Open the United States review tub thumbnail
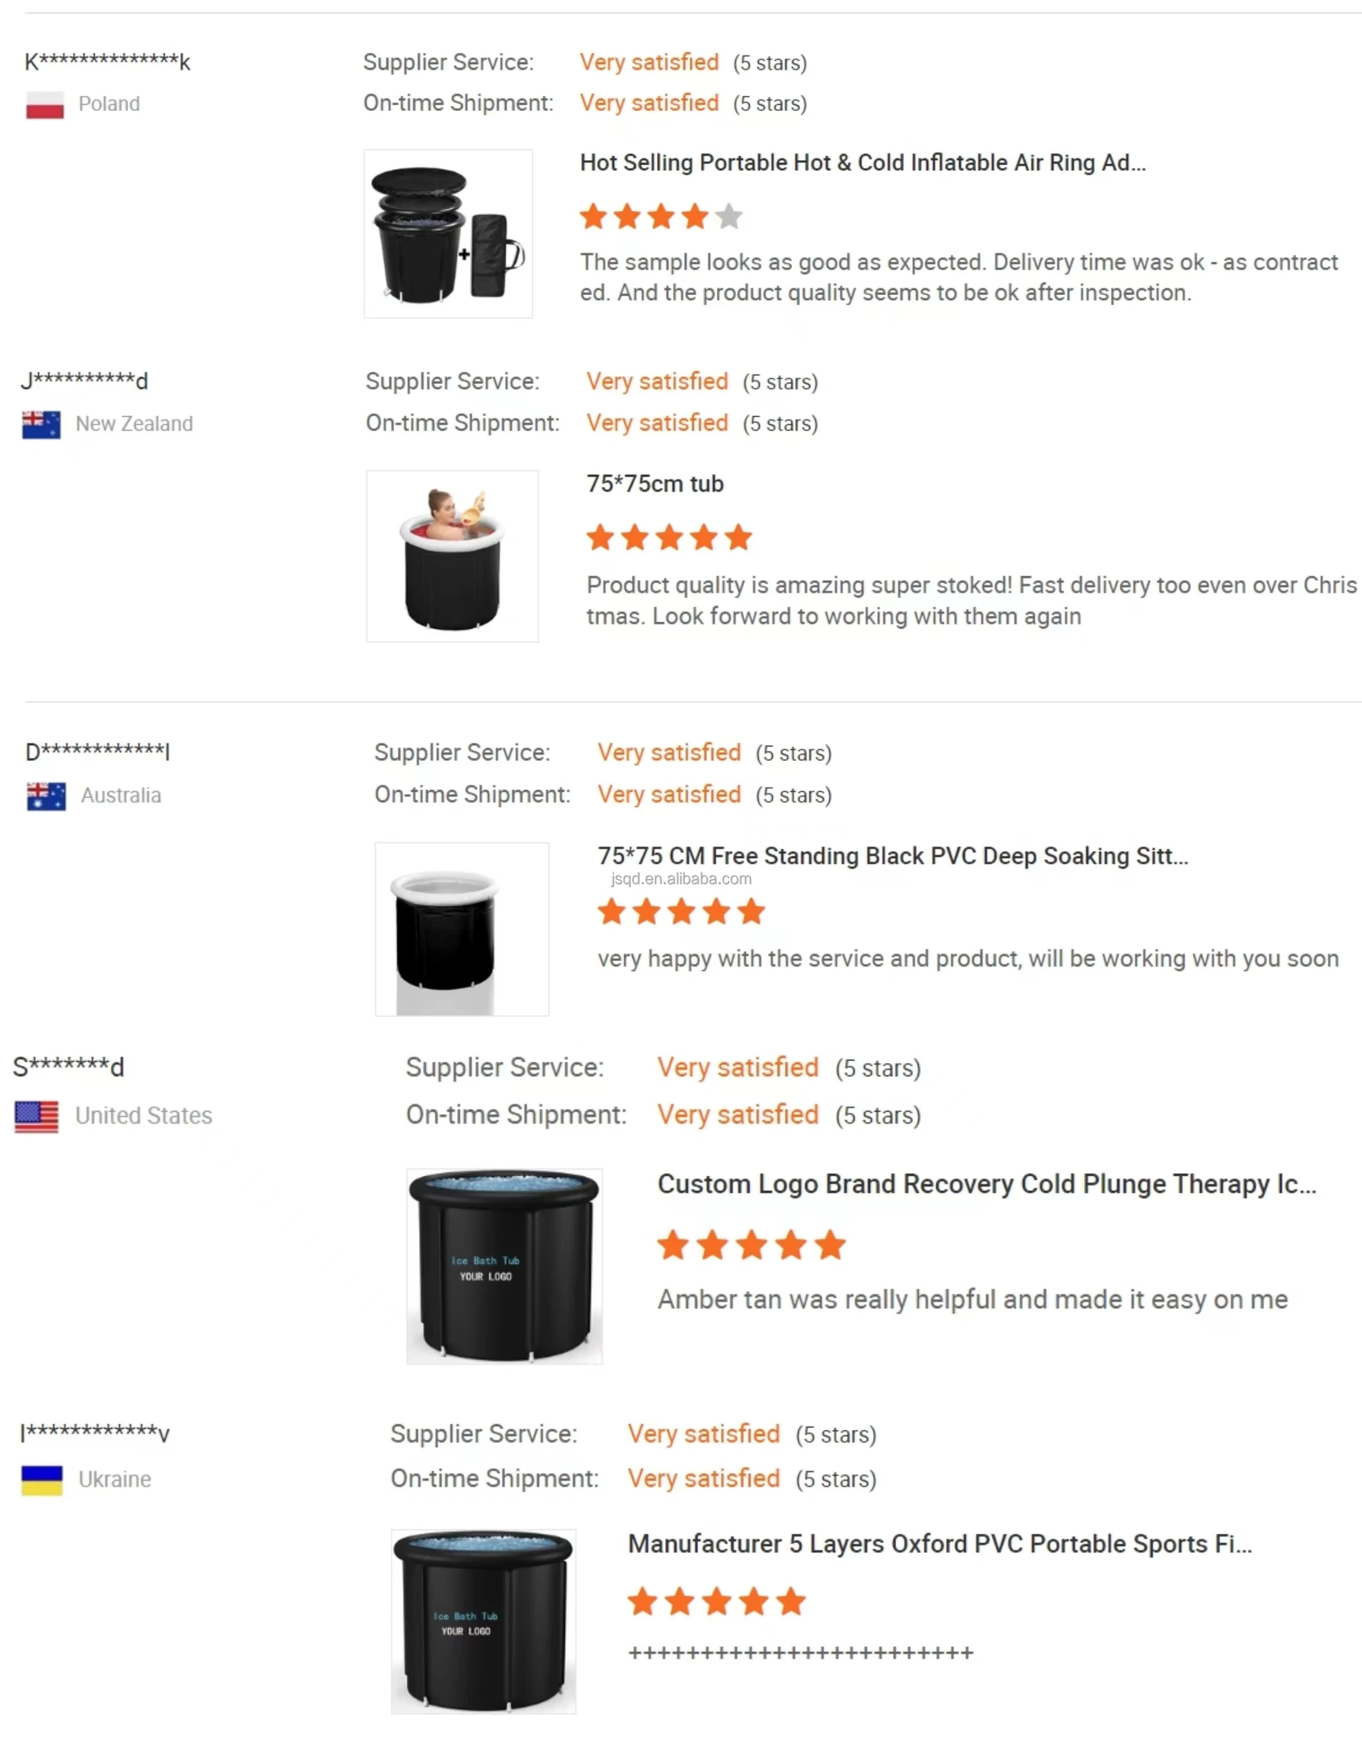The image size is (1362, 1759). (504, 1267)
